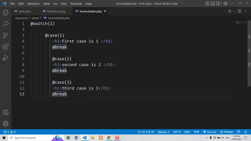Open VS Code from the taskbar
Viewport: 251px width, 141px height.
[x=85, y=137]
